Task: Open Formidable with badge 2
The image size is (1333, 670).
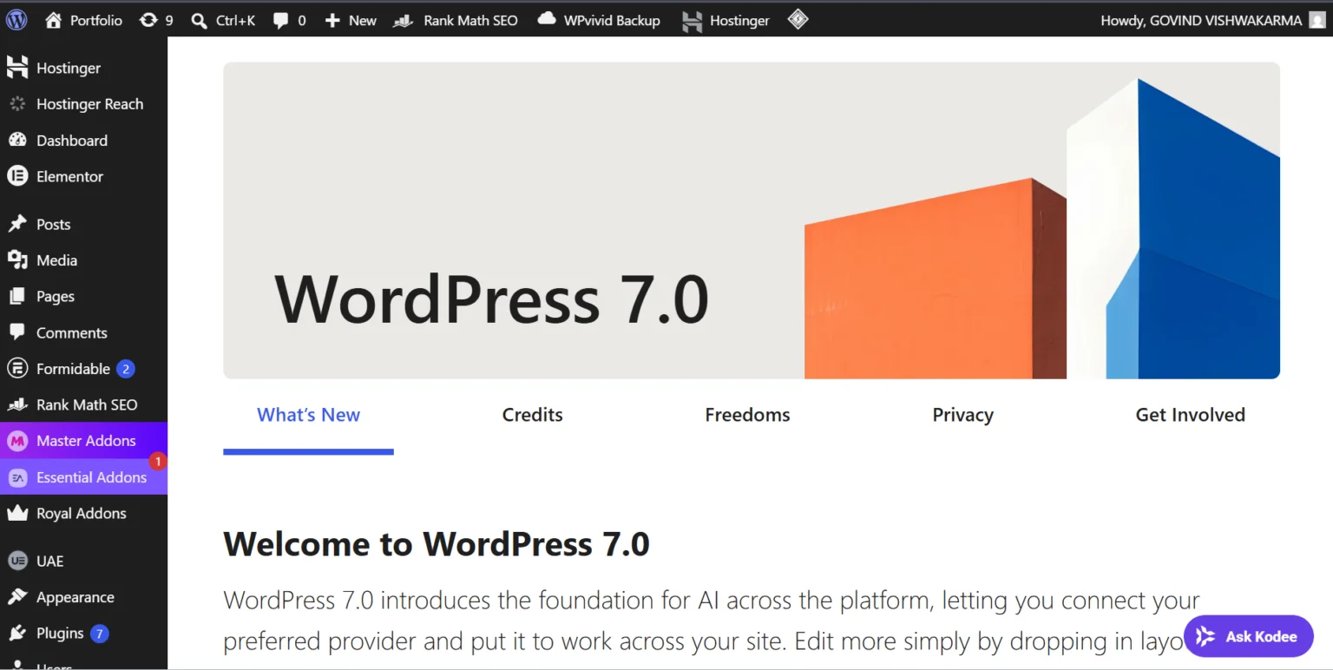Action: point(83,369)
